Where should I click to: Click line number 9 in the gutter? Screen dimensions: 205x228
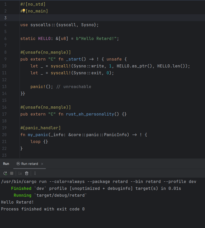[5, 59]
